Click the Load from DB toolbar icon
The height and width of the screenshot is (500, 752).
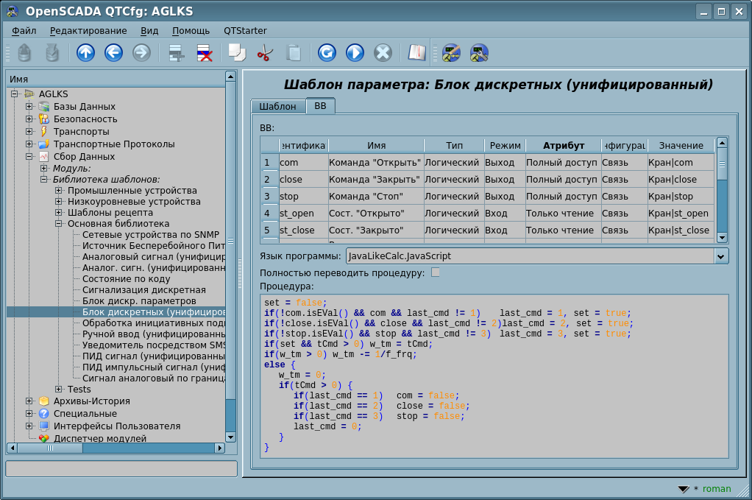click(x=24, y=53)
